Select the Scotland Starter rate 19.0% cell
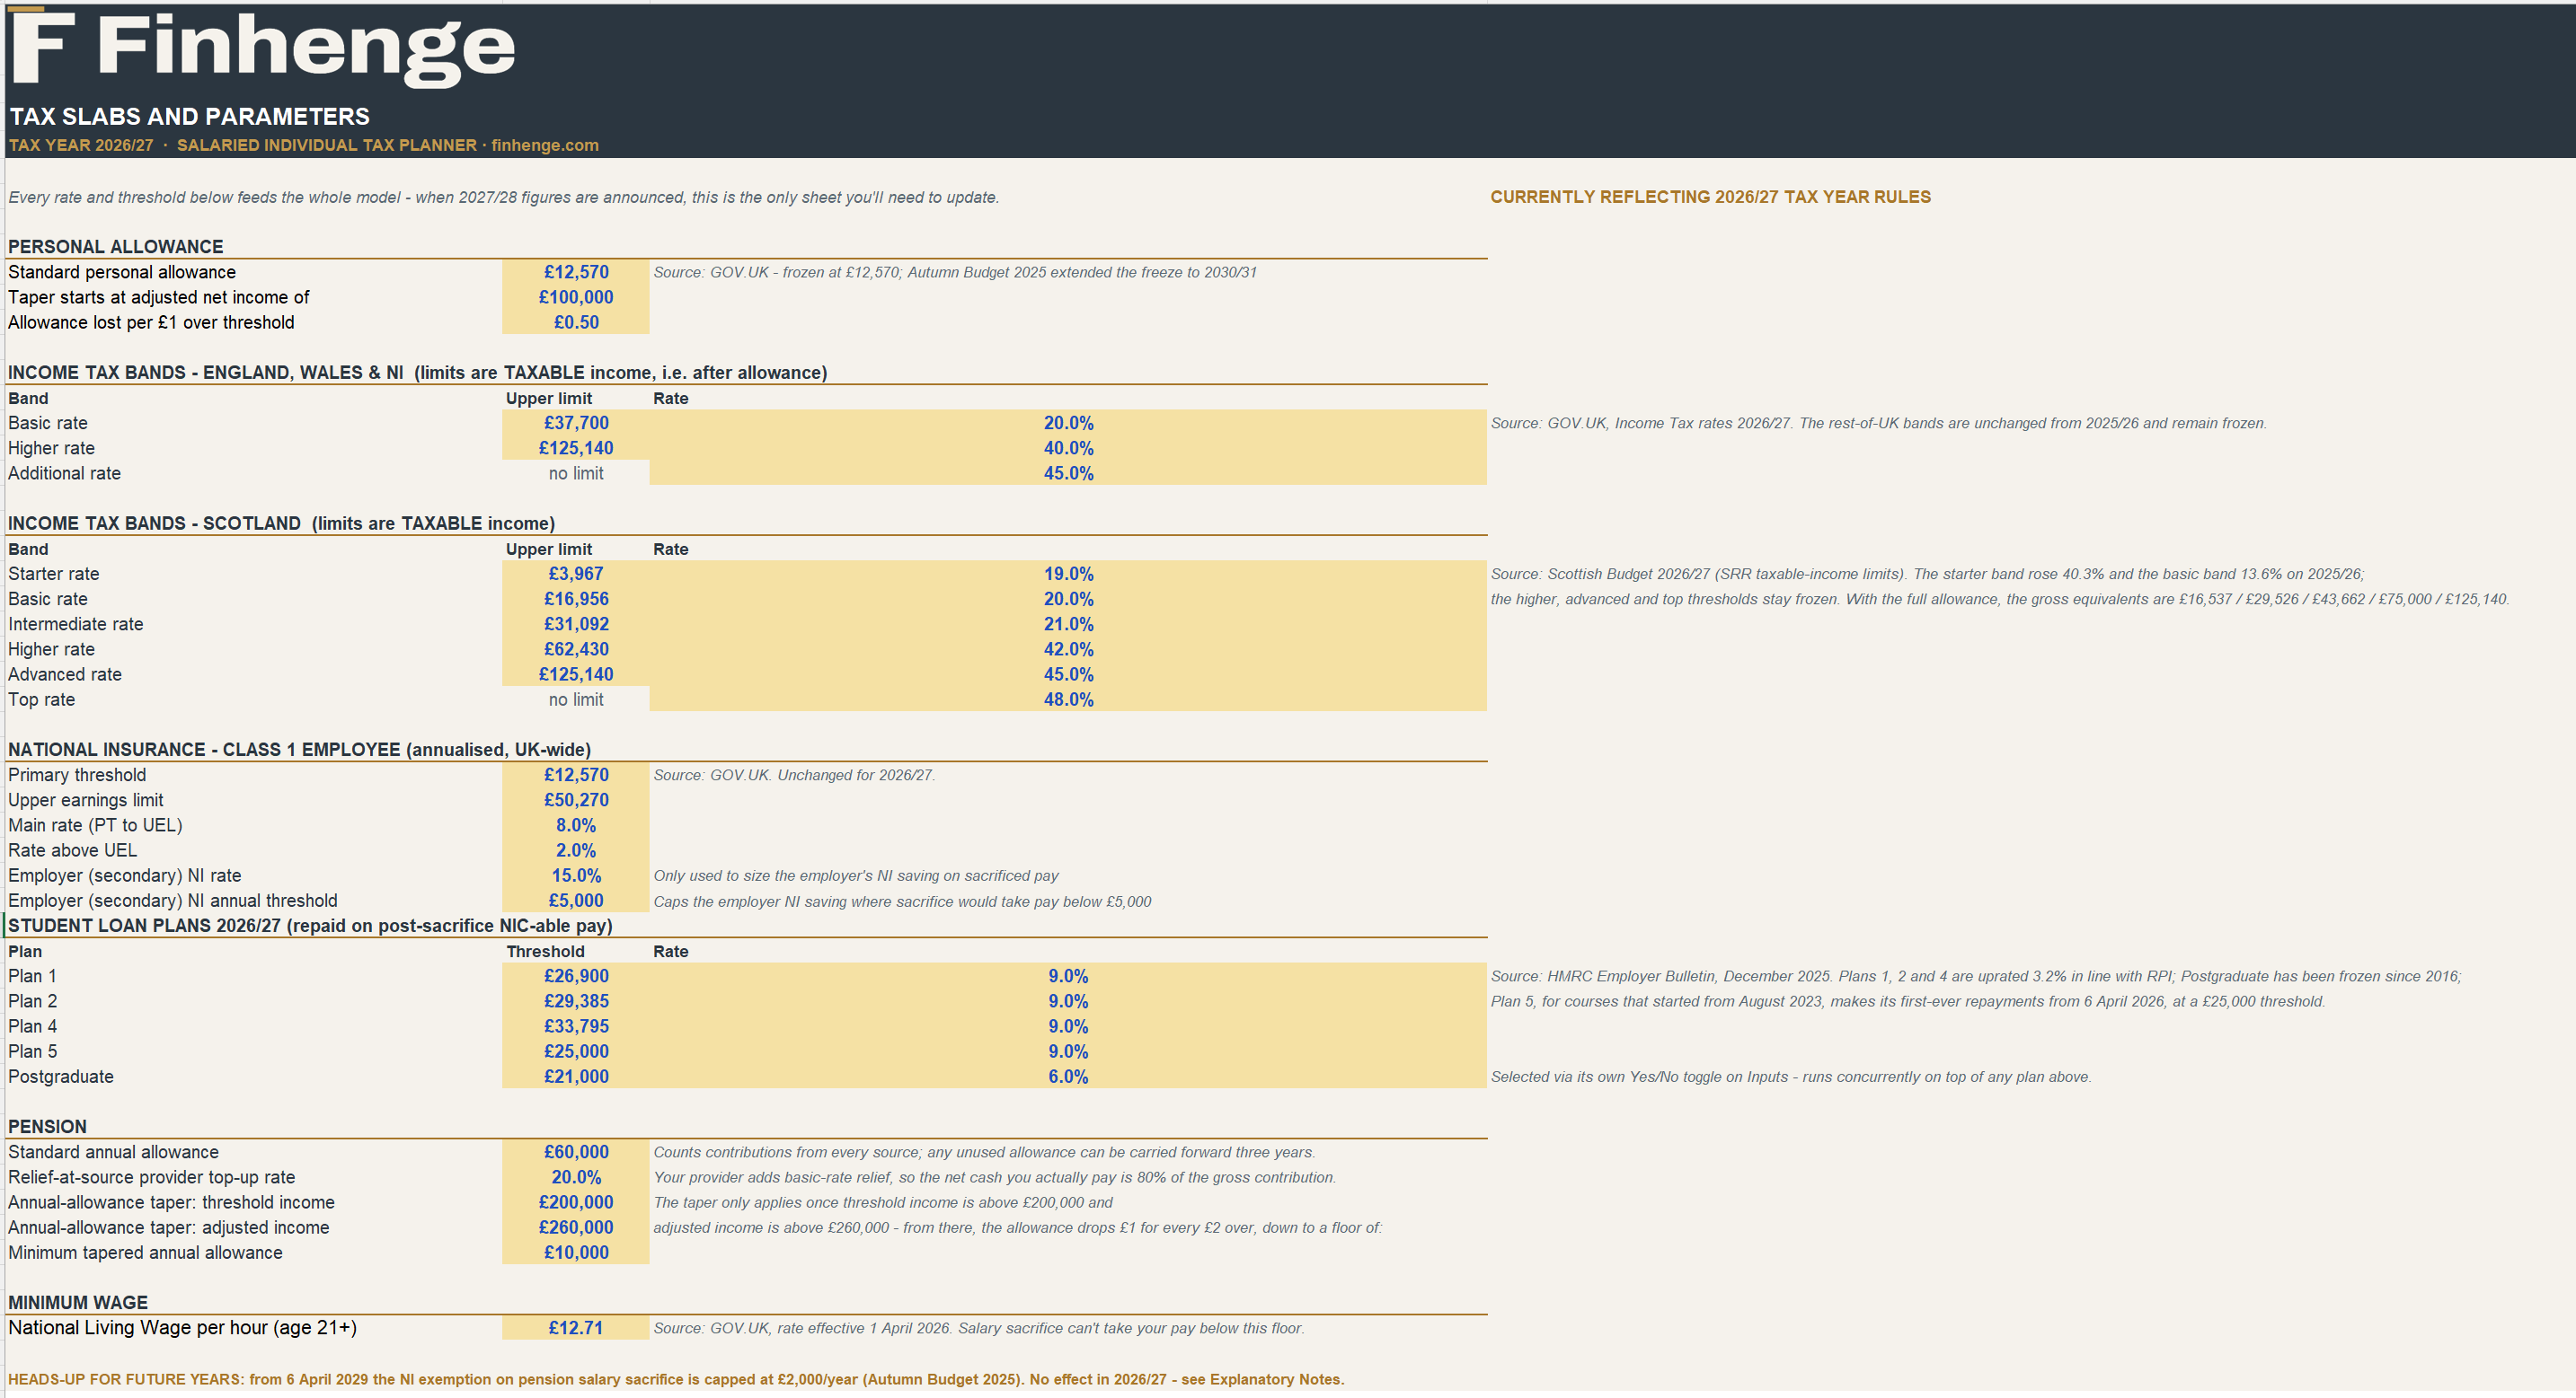The width and height of the screenshot is (2576, 1398). tap(1068, 574)
